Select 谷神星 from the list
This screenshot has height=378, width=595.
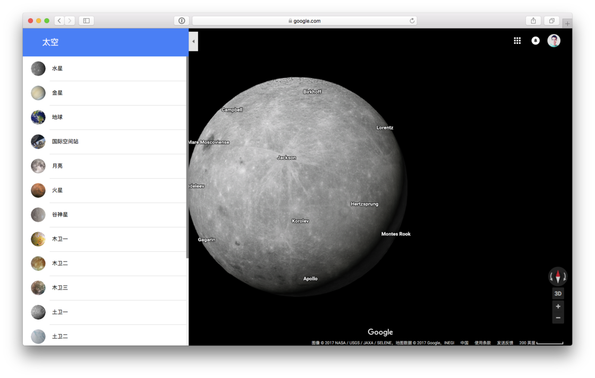tap(105, 215)
